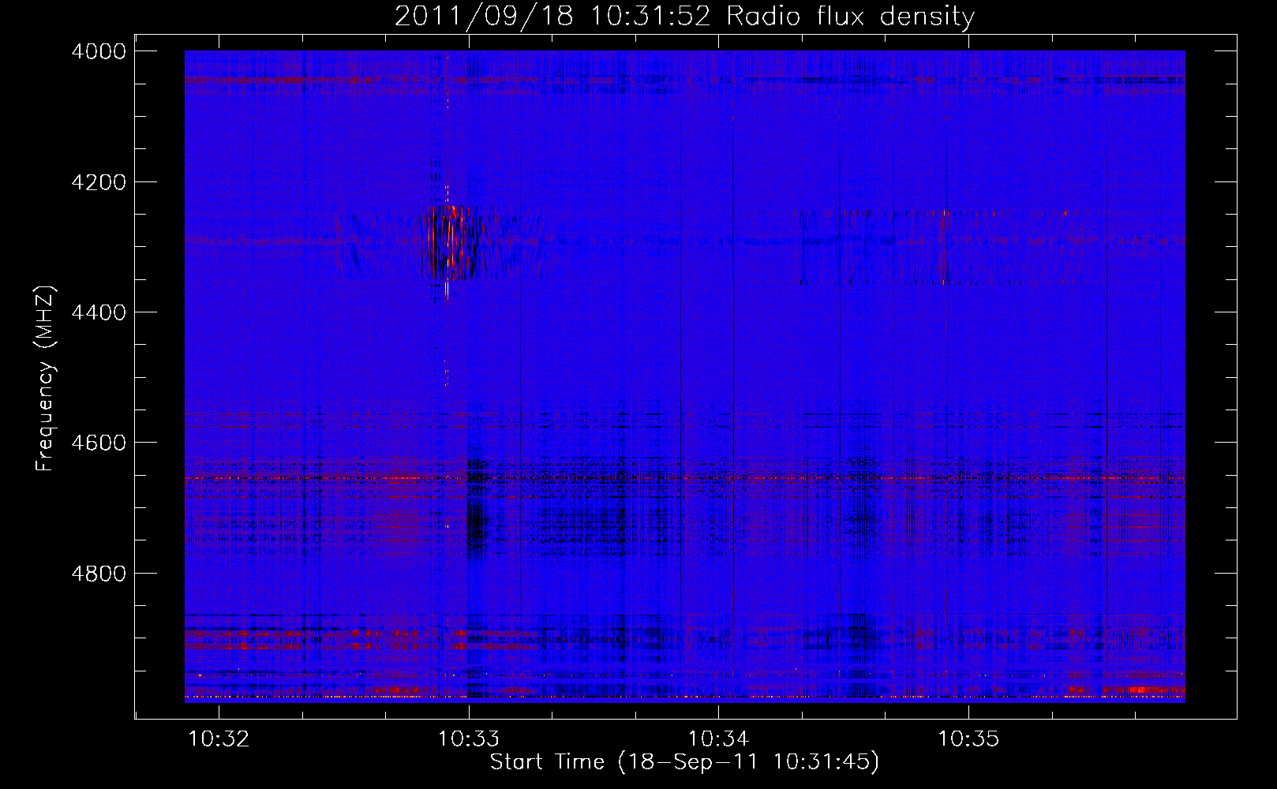Click the red horizontal band at 4650 MHz

coord(684,478)
